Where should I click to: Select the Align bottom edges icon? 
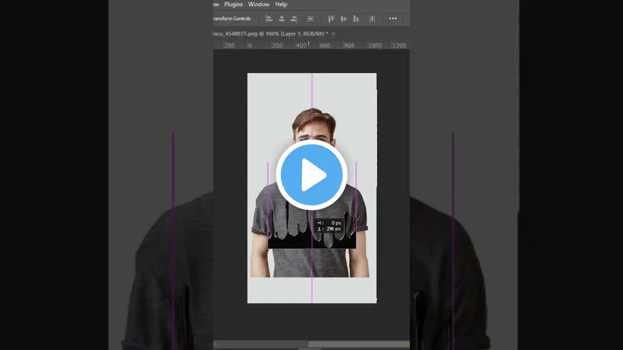[x=356, y=18]
